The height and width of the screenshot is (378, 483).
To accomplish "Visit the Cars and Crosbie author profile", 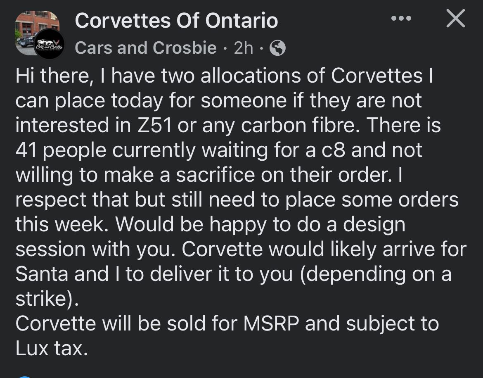I will point(145,48).
